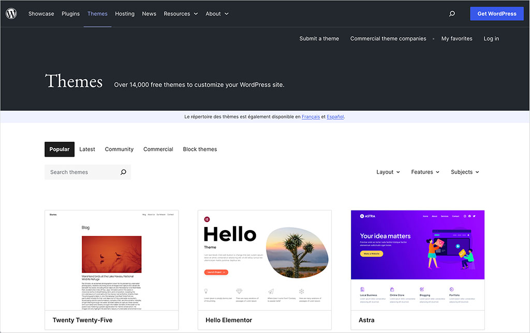This screenshot has height=333, width=530.
Task: Click the WordPress logo icon
Action: pyautogui.click(x=11, y=13)
